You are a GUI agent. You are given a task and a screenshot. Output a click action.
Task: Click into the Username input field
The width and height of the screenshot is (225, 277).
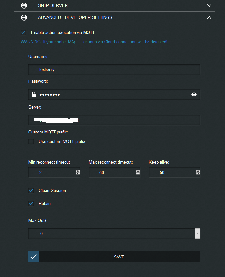point(114,69)
